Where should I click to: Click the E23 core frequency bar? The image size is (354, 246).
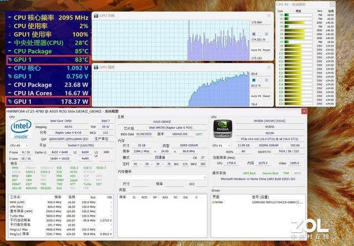tap(299, 104)
